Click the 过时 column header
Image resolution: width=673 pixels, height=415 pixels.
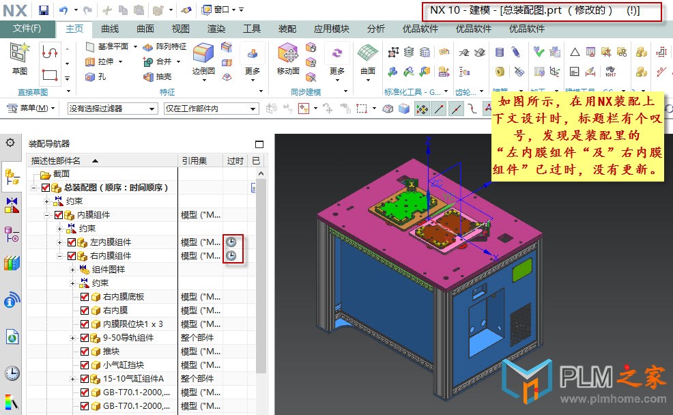(x=235, y=161)
